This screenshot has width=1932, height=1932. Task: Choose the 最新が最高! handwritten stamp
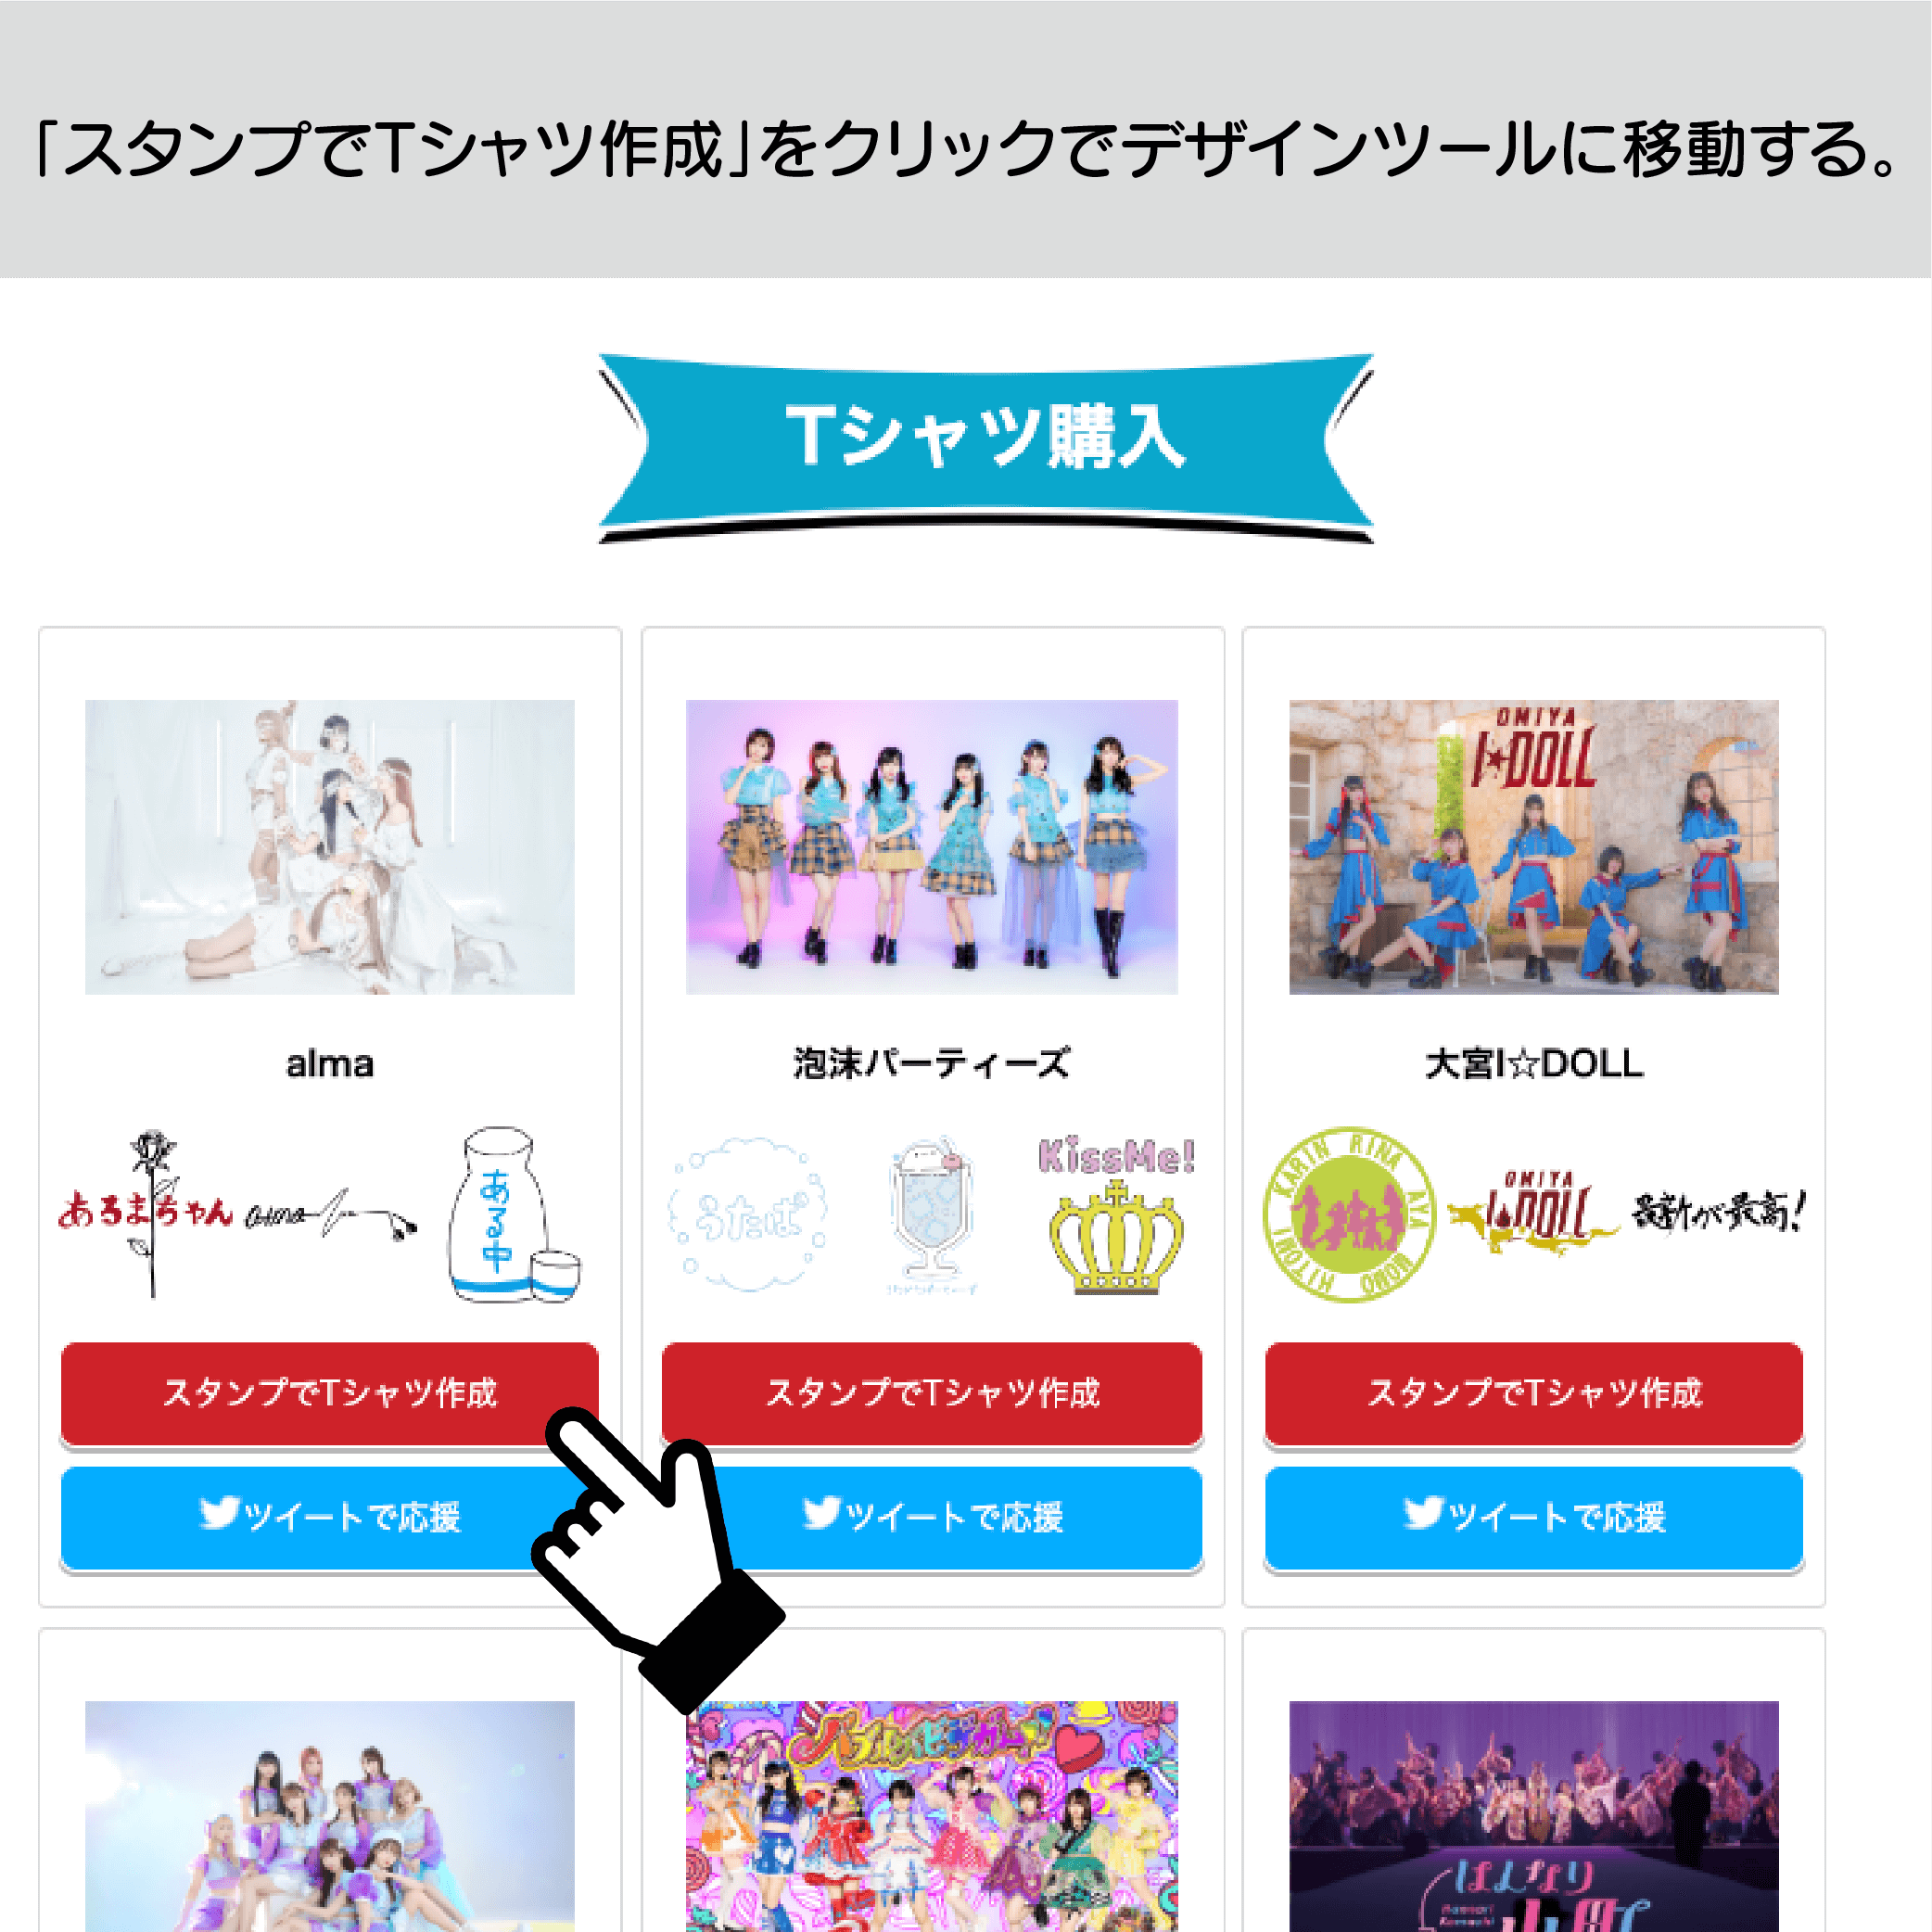point(1719,1214)
